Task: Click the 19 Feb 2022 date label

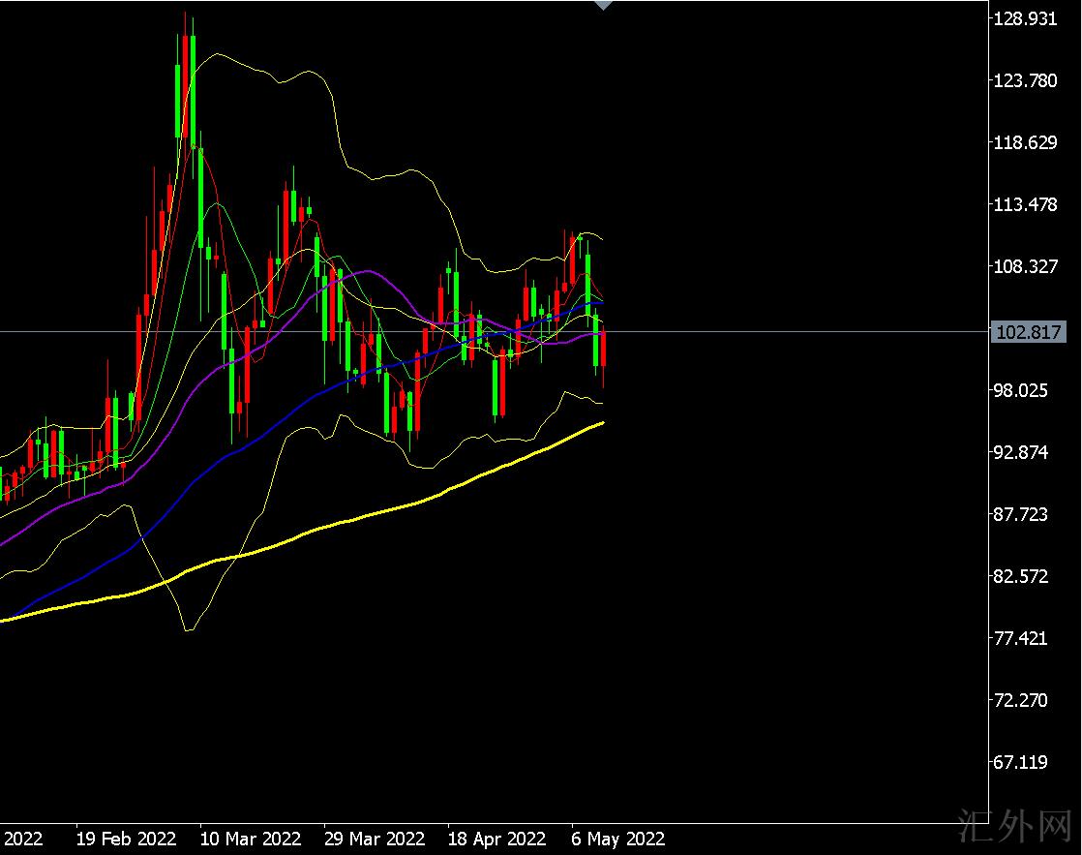Action: [x=126, y=838]
